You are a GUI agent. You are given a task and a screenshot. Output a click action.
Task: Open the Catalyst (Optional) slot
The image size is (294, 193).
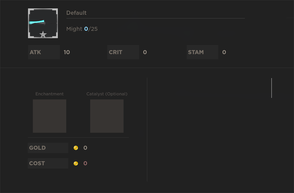click(x=107, y=116)
